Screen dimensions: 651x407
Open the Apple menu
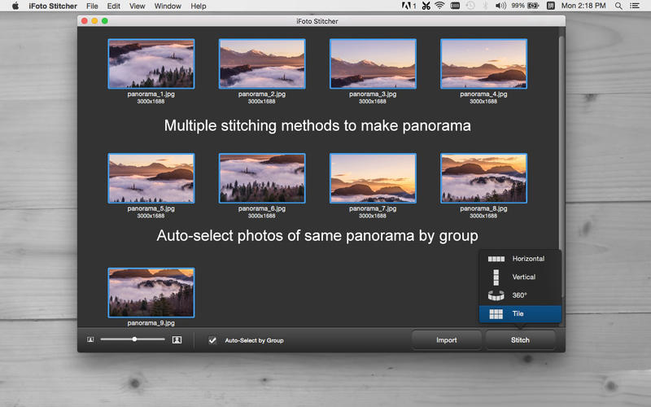pos(15,6)
